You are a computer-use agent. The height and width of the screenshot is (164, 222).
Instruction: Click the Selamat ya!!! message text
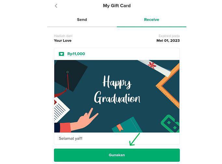tap(71, 138)
